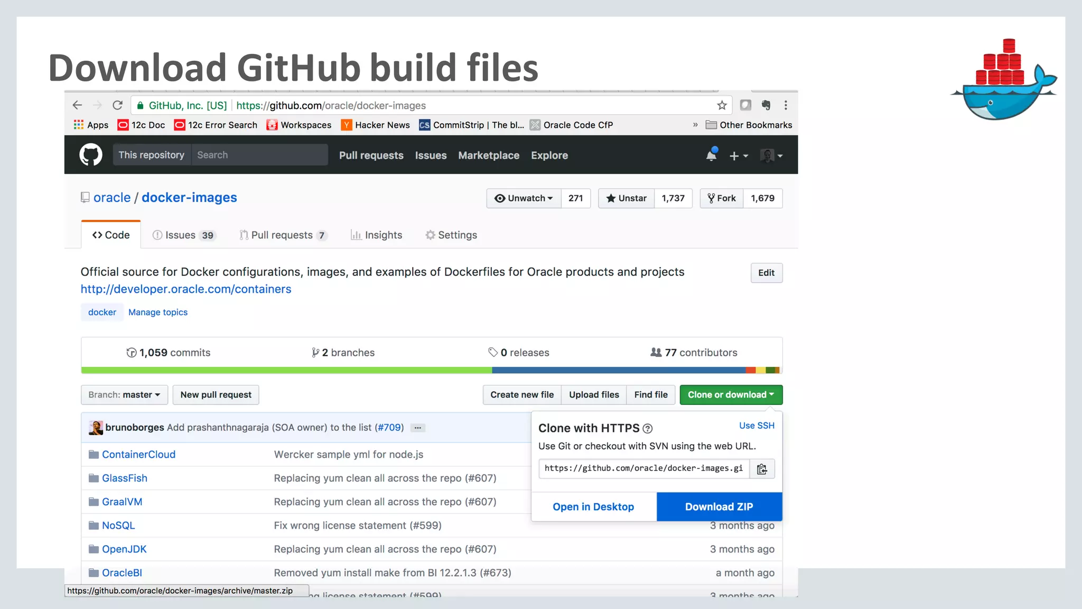This screenshot has height=609, width=1082.
Task: View 2 branches
Action: pyautogui.click(x=343, y=353)
